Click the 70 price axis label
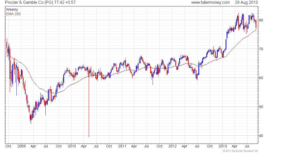The image size is (282, 153). point(261,49)
